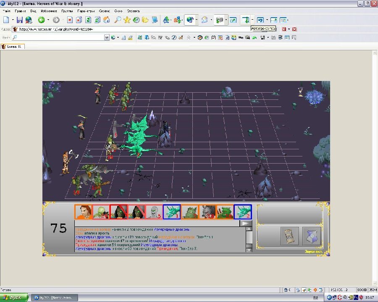Viewport: 378px width, 302px height.
Task: Open the Файл menu
Action: (6, 11)
